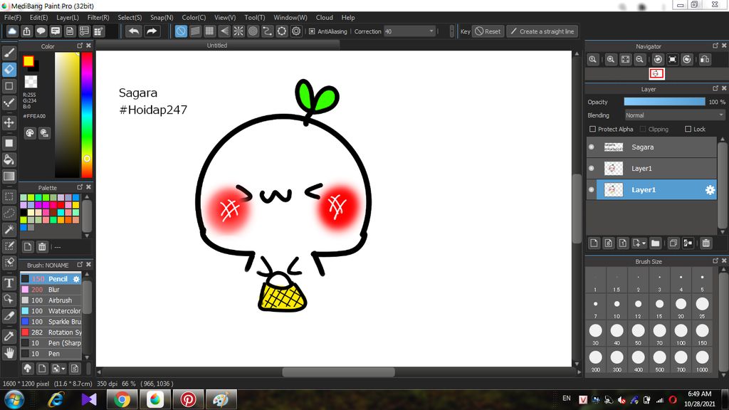This screenshot has width=729, height=410.
Task: Open Blending mode dropdown
Action: 674,115
